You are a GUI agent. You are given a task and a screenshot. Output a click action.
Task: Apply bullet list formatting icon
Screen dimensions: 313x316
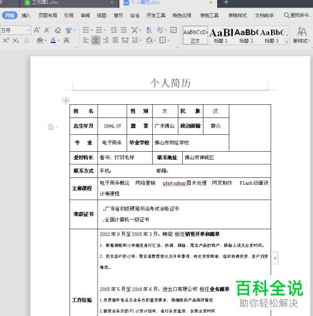tap(86, 30)
